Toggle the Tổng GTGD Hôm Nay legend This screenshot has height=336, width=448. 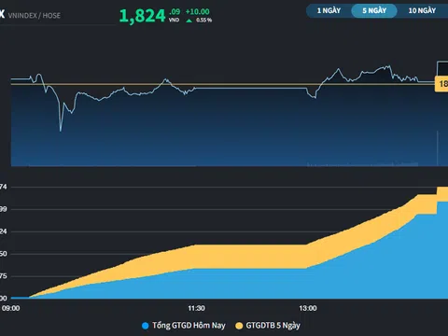184,326
